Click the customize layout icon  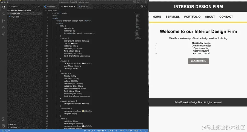(146, 2)
